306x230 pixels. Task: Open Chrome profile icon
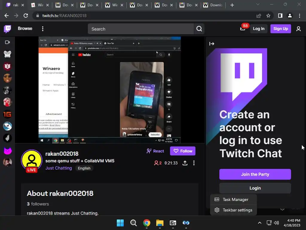(x=290, y=16)
